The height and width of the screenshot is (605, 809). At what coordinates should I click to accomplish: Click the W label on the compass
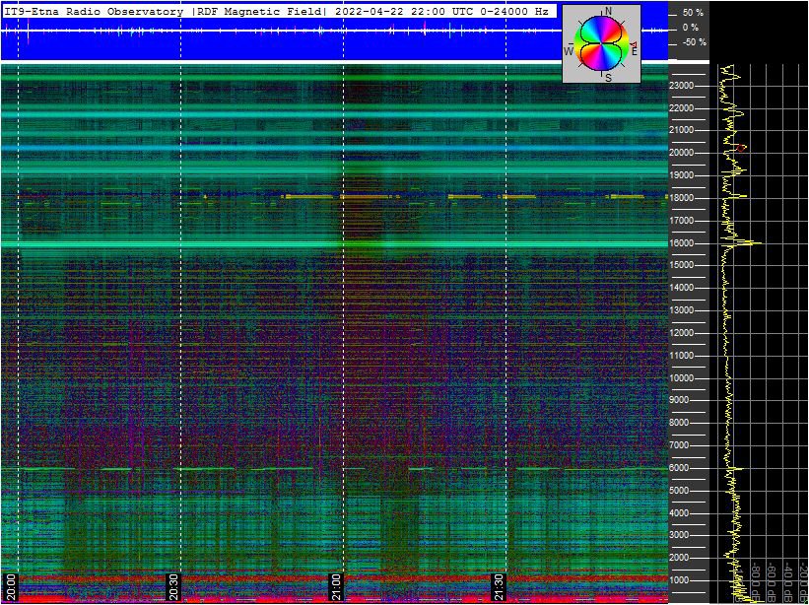(569, 49)
